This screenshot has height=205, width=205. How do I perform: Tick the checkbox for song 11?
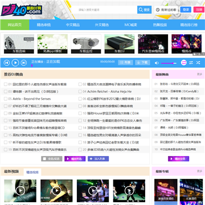coord(6,121)
